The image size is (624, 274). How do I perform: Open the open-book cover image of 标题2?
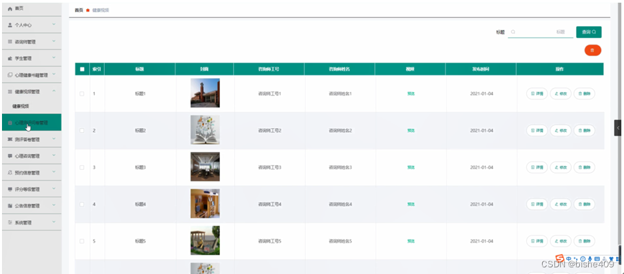pyautogui.click(x=205, y=130)
